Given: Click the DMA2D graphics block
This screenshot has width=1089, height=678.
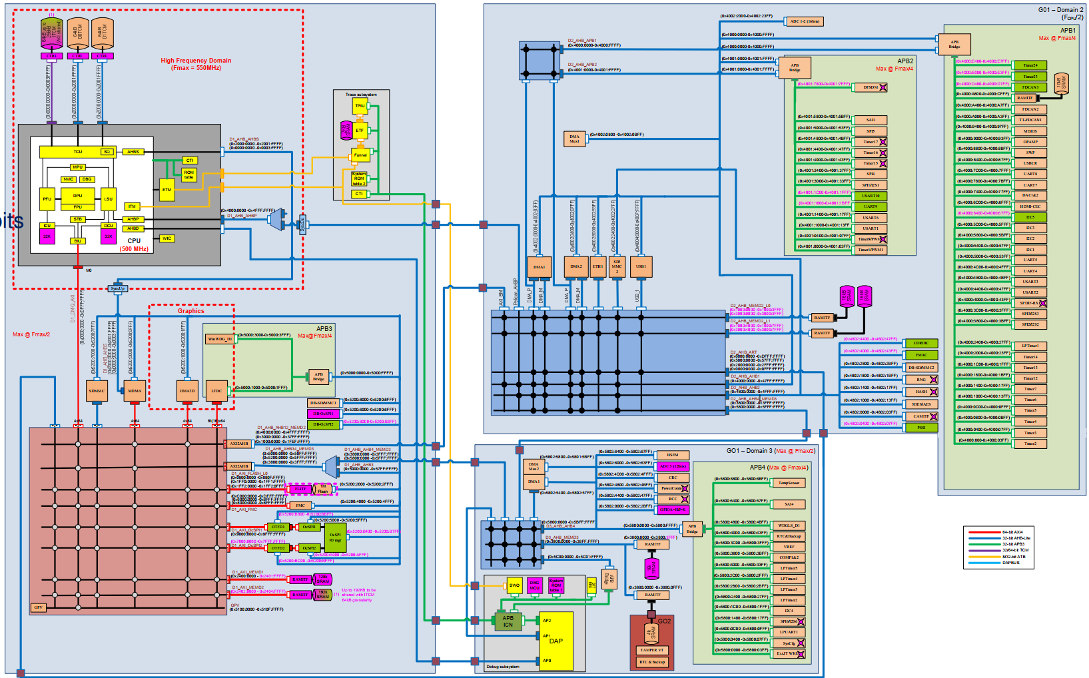Looking at the screenshot, I should coord(187,391).
